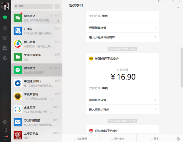This screenshot has height=142, width=183.
Task: Open the Moments aperture sidebar icon
Action: pos(5,58)
